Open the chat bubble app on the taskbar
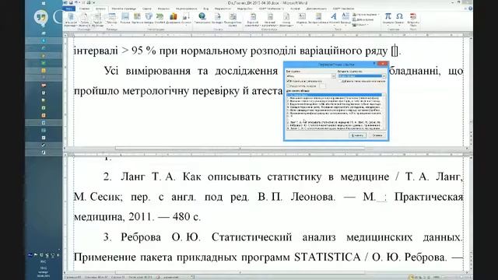 [41, 17]
